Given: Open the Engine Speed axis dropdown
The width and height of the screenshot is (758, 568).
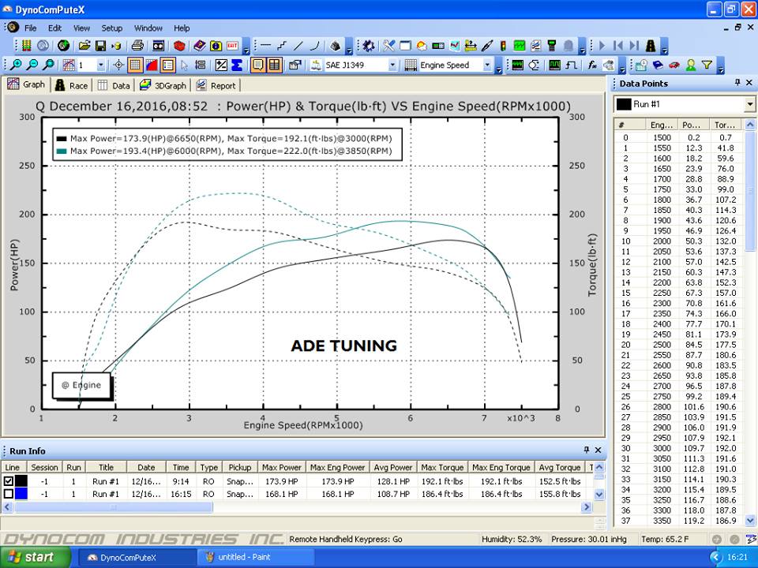Looking at the screenshot, I should tap(489, 65).
